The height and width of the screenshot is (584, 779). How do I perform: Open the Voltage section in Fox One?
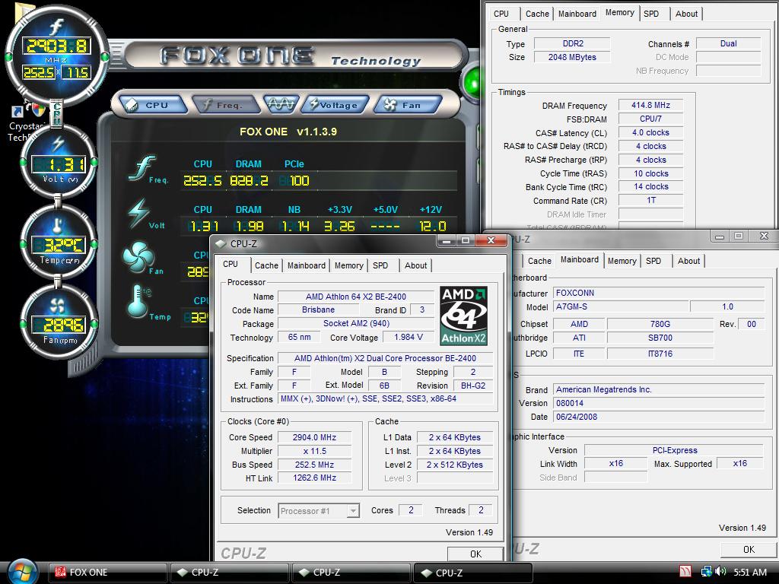pyautogui.click(x=335, y=105)
